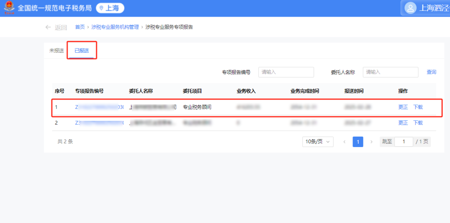The image size is (450, 223).
Task: Click 更正 for the first row
Action: [403, 107]
